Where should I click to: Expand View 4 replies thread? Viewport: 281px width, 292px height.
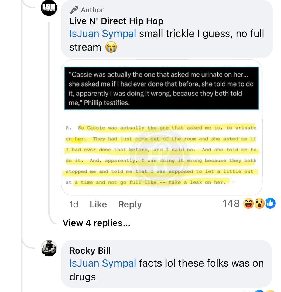pos(96,223)
